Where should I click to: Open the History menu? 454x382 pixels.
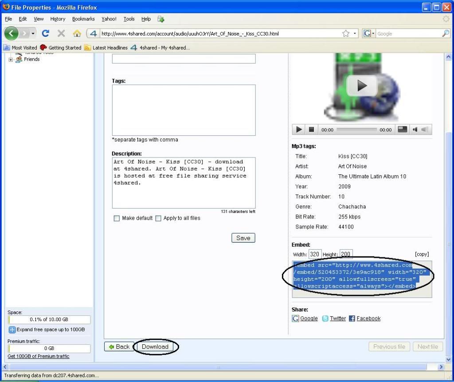pyautogui.click(x=58, y=19)
